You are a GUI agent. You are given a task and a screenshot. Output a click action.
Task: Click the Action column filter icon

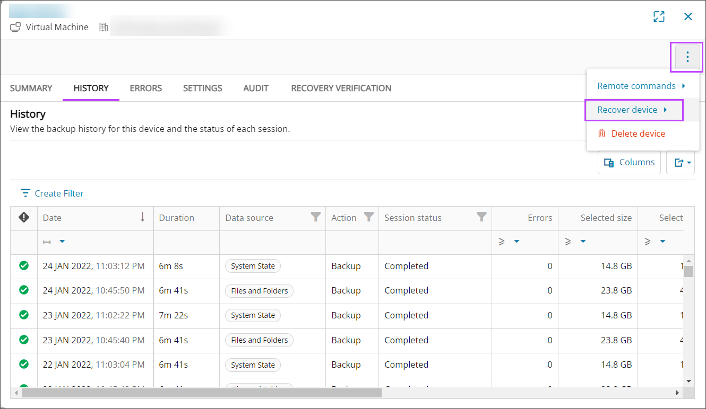[x=368, y=217]
